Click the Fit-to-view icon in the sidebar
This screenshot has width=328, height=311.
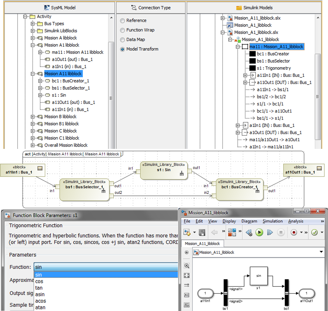coord(186,275)
